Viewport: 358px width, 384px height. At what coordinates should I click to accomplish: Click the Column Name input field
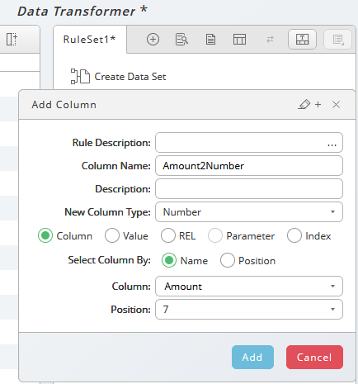(249, 166)
